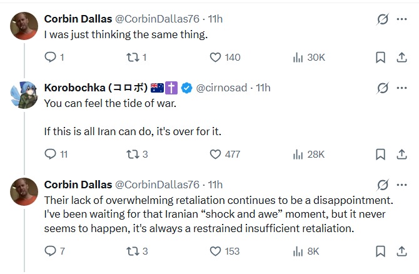Visit the @cirnosad handle link
This screenshot has height=274, width=419.
(x=221, y=88)
